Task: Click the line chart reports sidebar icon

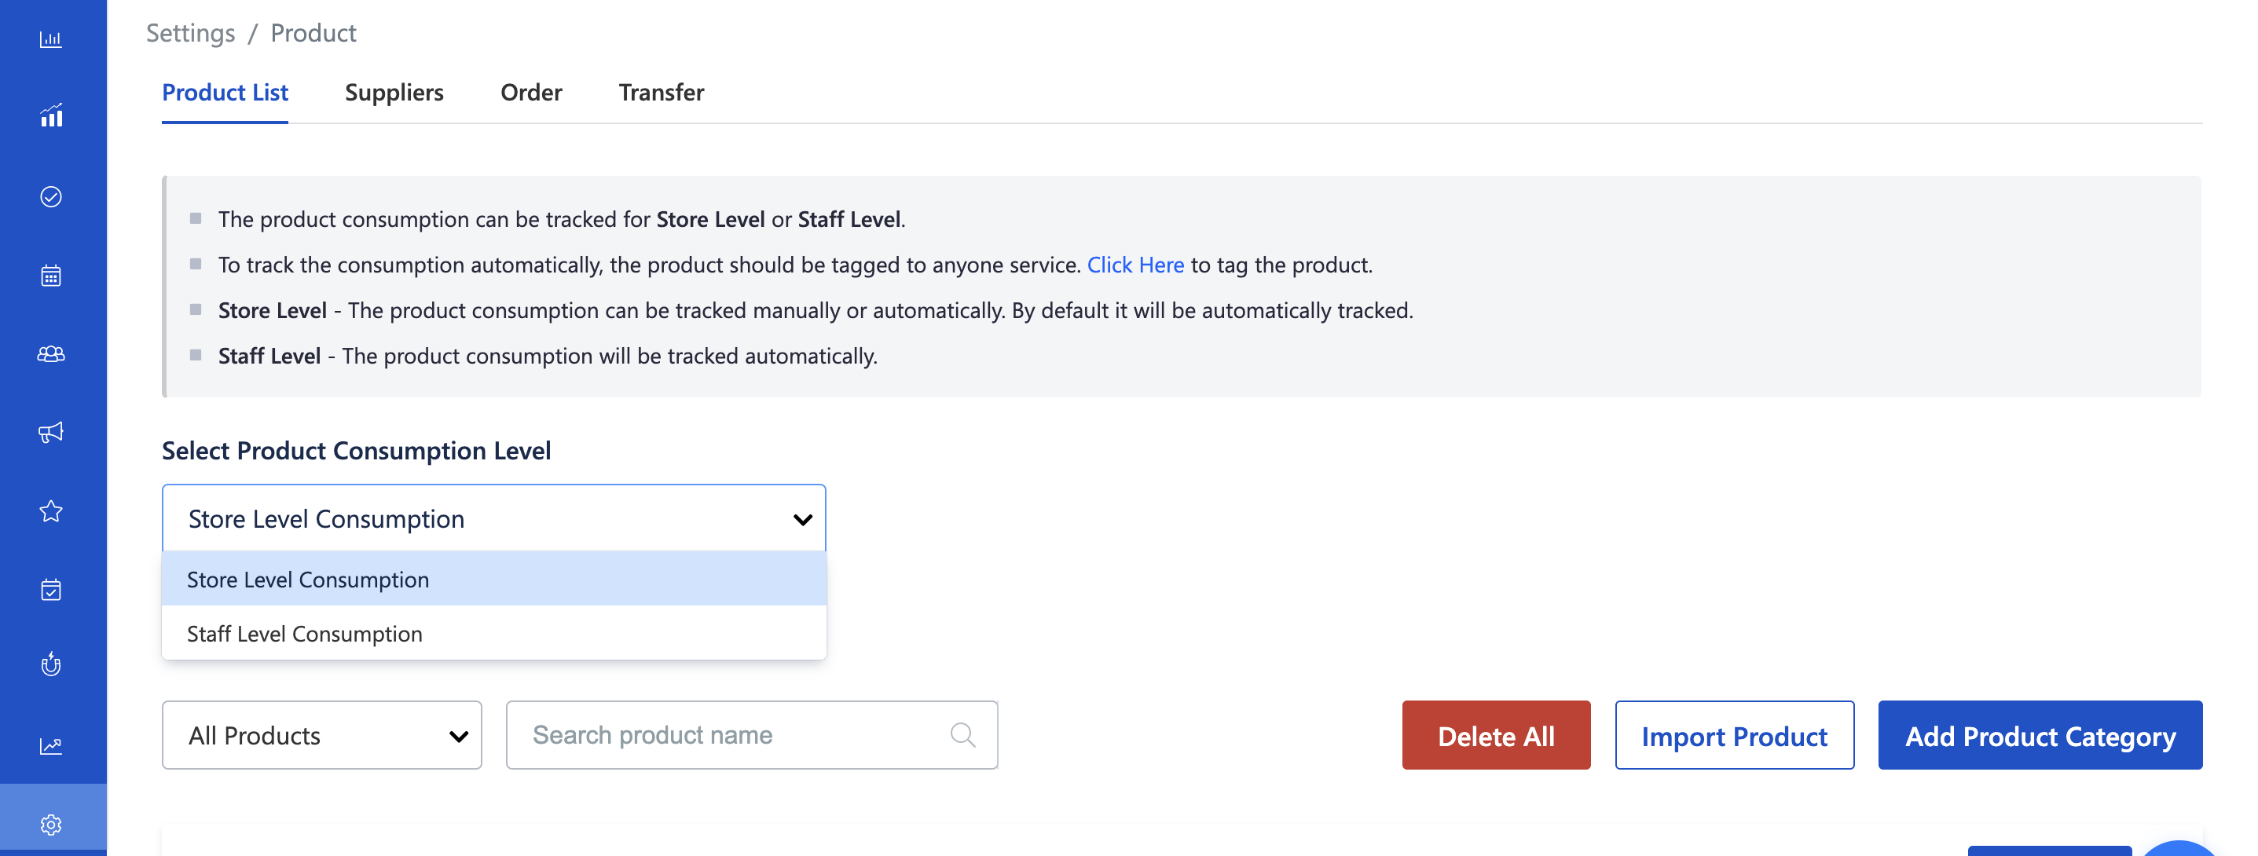Action: 51,745
